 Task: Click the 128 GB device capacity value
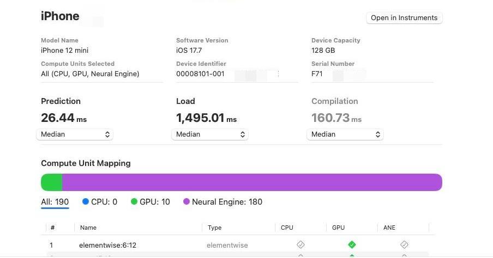[x=323, y=51]
